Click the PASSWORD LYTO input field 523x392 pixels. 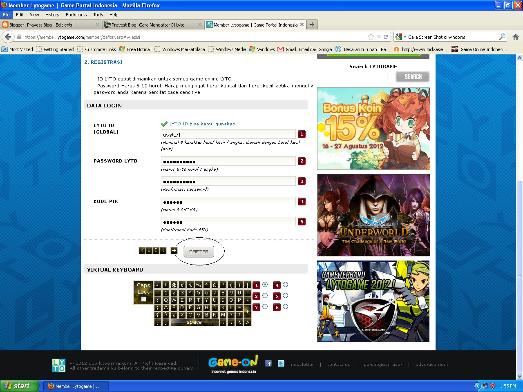pos(228,161)
